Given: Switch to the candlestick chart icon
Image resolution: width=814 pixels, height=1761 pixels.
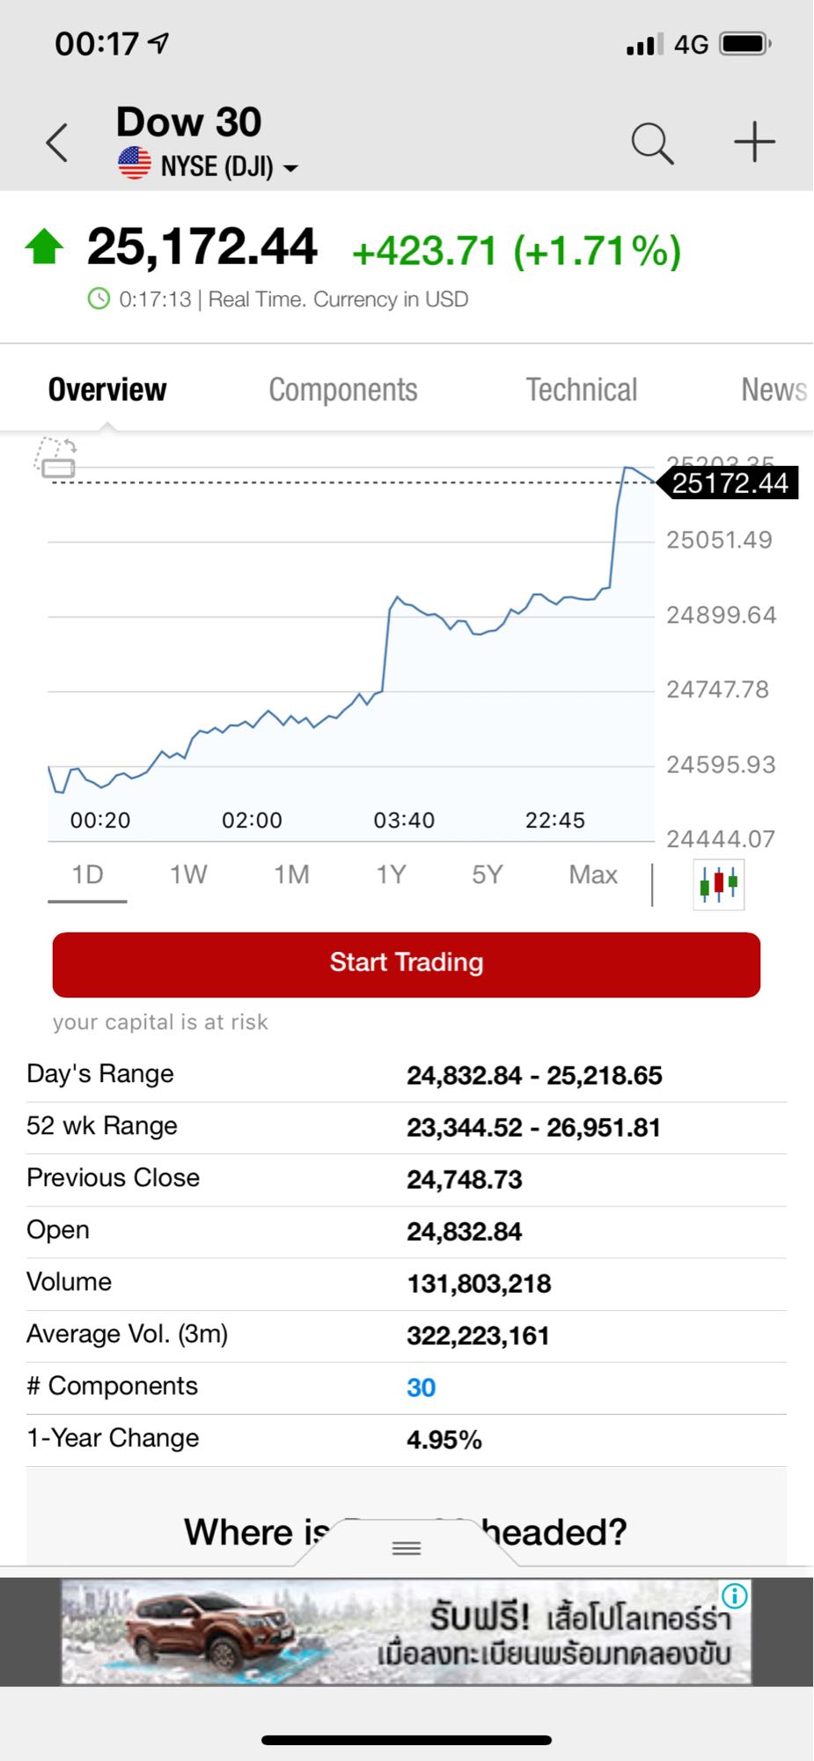Looking at the screenshot, I should (x=718, y=883).
